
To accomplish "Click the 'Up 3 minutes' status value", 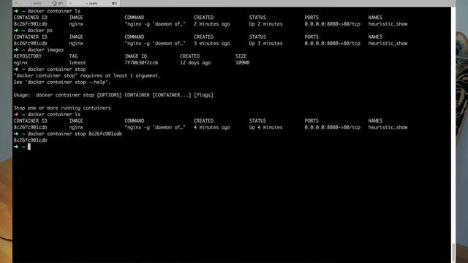I will pyautogui.click(x=265, y=44).
